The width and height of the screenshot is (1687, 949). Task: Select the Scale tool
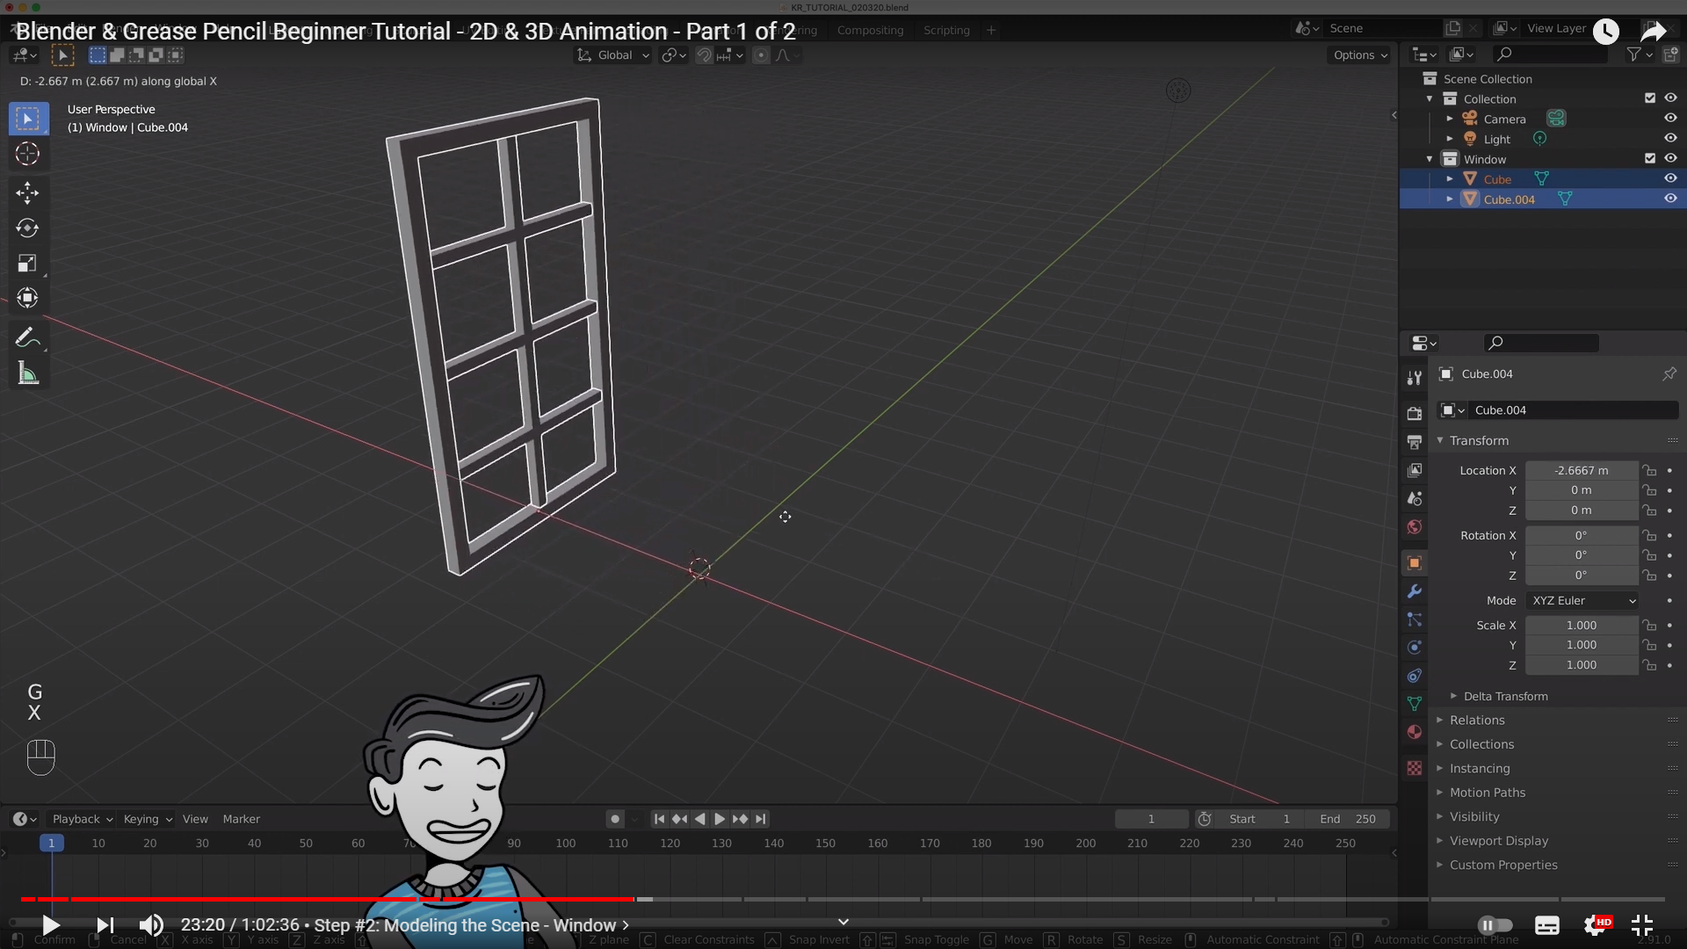[27, 264]
